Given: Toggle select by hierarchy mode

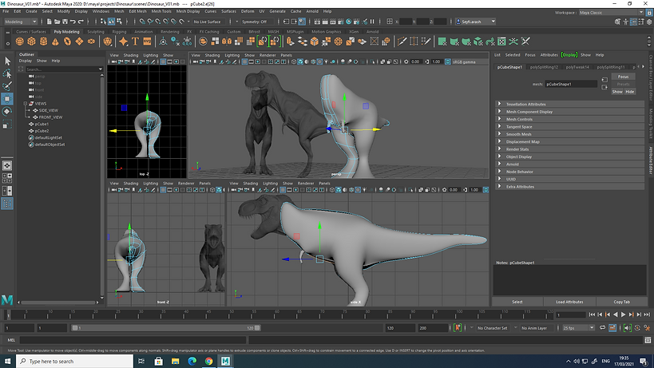Looking at the screenshot, I should point(104,22).
